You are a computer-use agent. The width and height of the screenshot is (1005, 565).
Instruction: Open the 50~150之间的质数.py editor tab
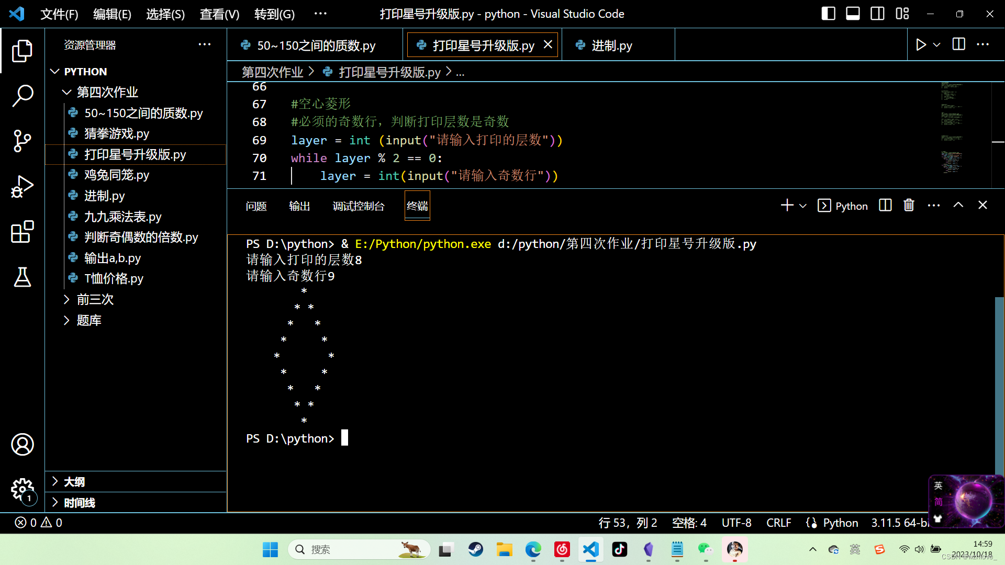pos(316,46)
